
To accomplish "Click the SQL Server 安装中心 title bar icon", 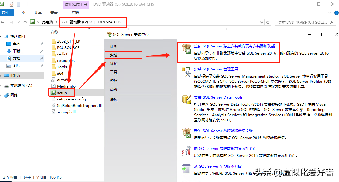I will (x=109, y=34).
